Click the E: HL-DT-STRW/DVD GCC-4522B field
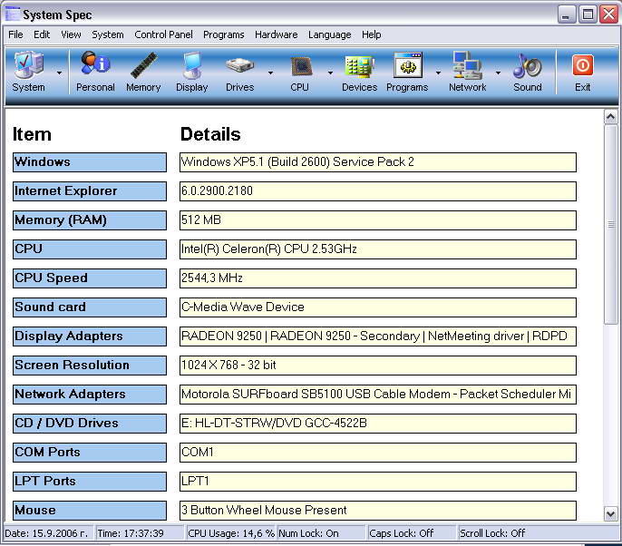 (377, 424)
